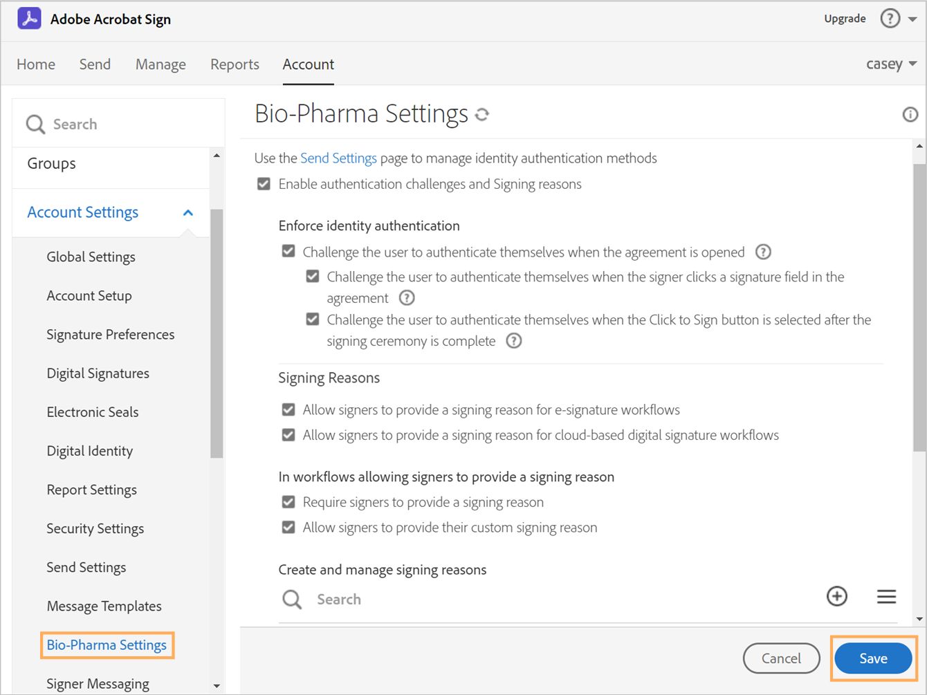Screen dimensions: 927x695
Task: Open the help question mark icon
Action: 890,19
